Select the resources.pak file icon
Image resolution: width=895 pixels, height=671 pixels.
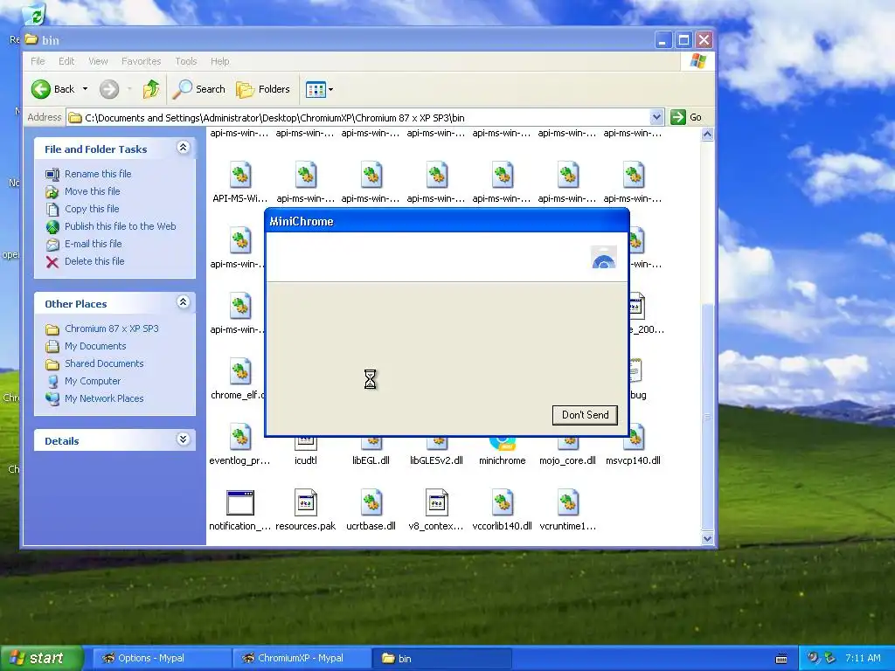click(305, 502)
